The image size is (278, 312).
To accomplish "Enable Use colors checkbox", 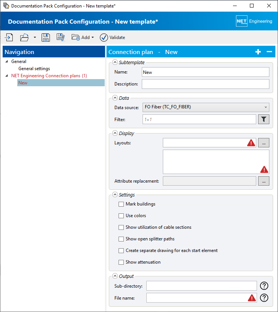I will click(x=121, y=216).
